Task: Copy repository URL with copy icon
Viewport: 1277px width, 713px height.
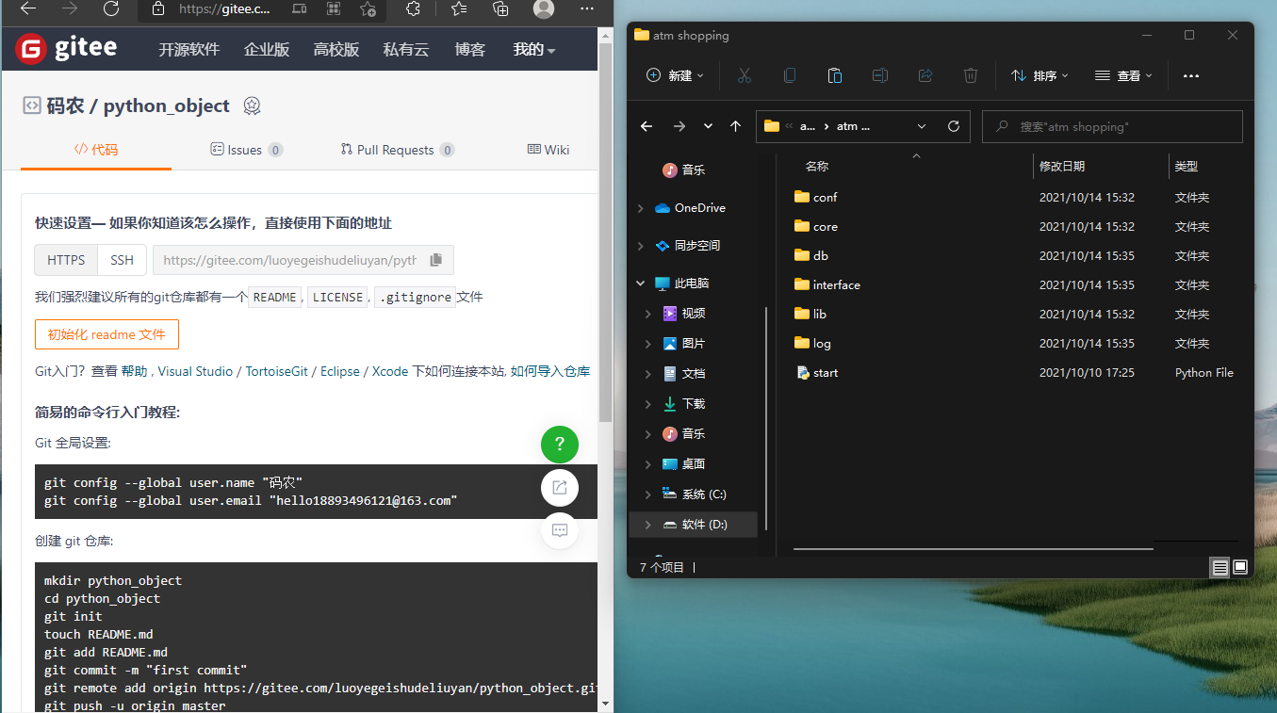Action: 435,260
